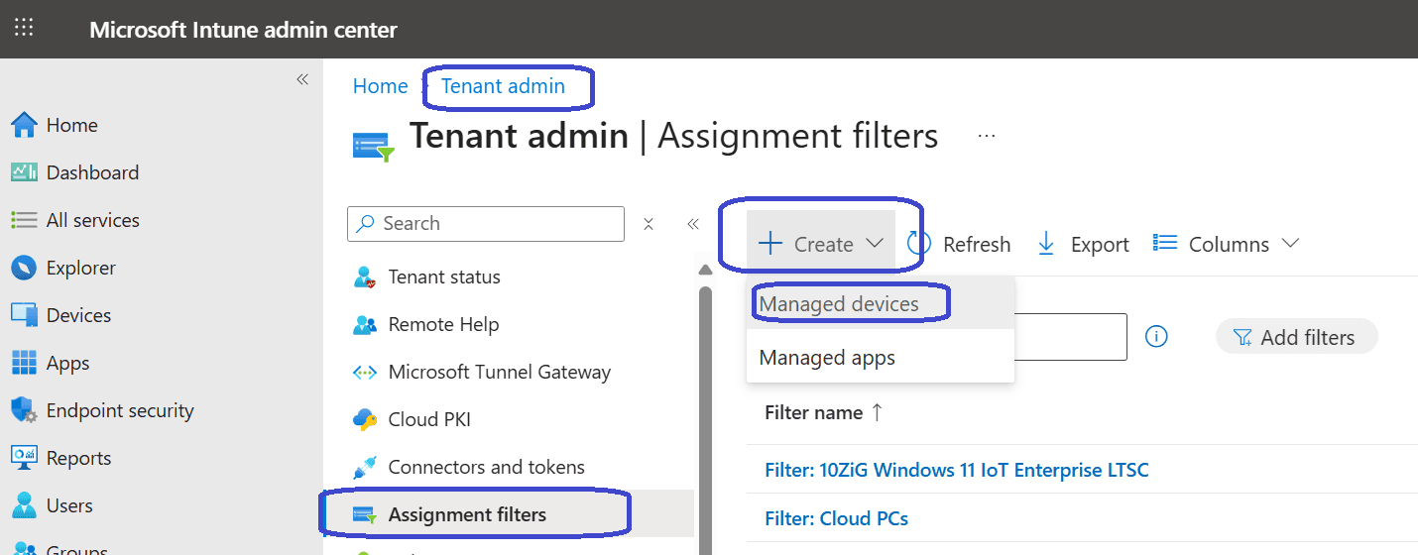The image size is (1418, 555).
Task: Open the Reports icon in sidebar
Action: (24, 458)
